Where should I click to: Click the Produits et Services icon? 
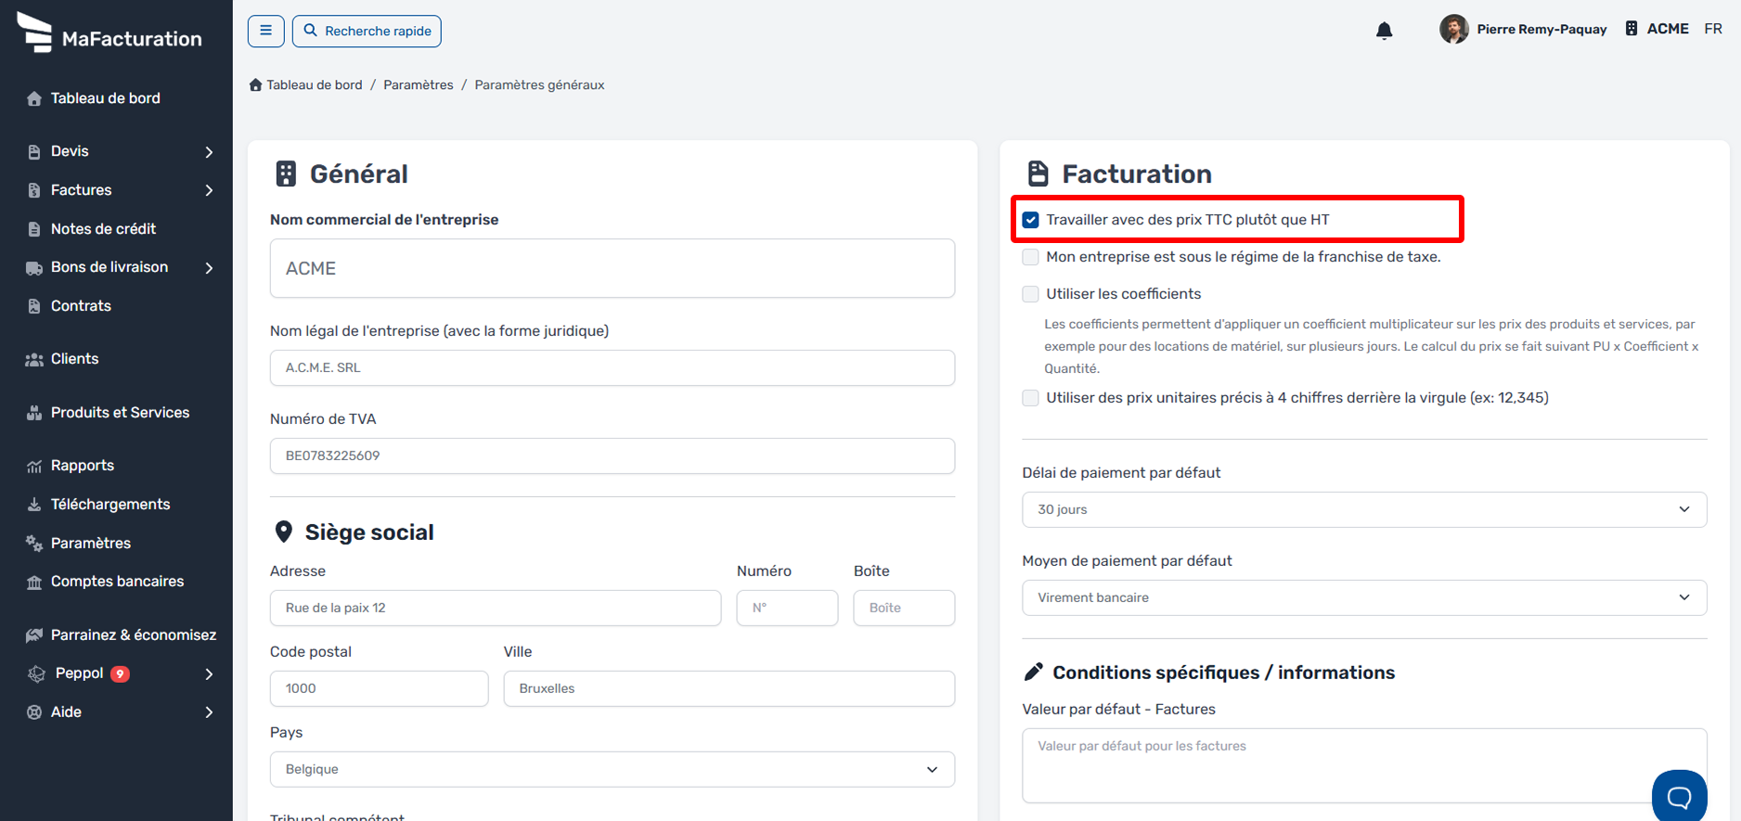(x=34, y=413)
